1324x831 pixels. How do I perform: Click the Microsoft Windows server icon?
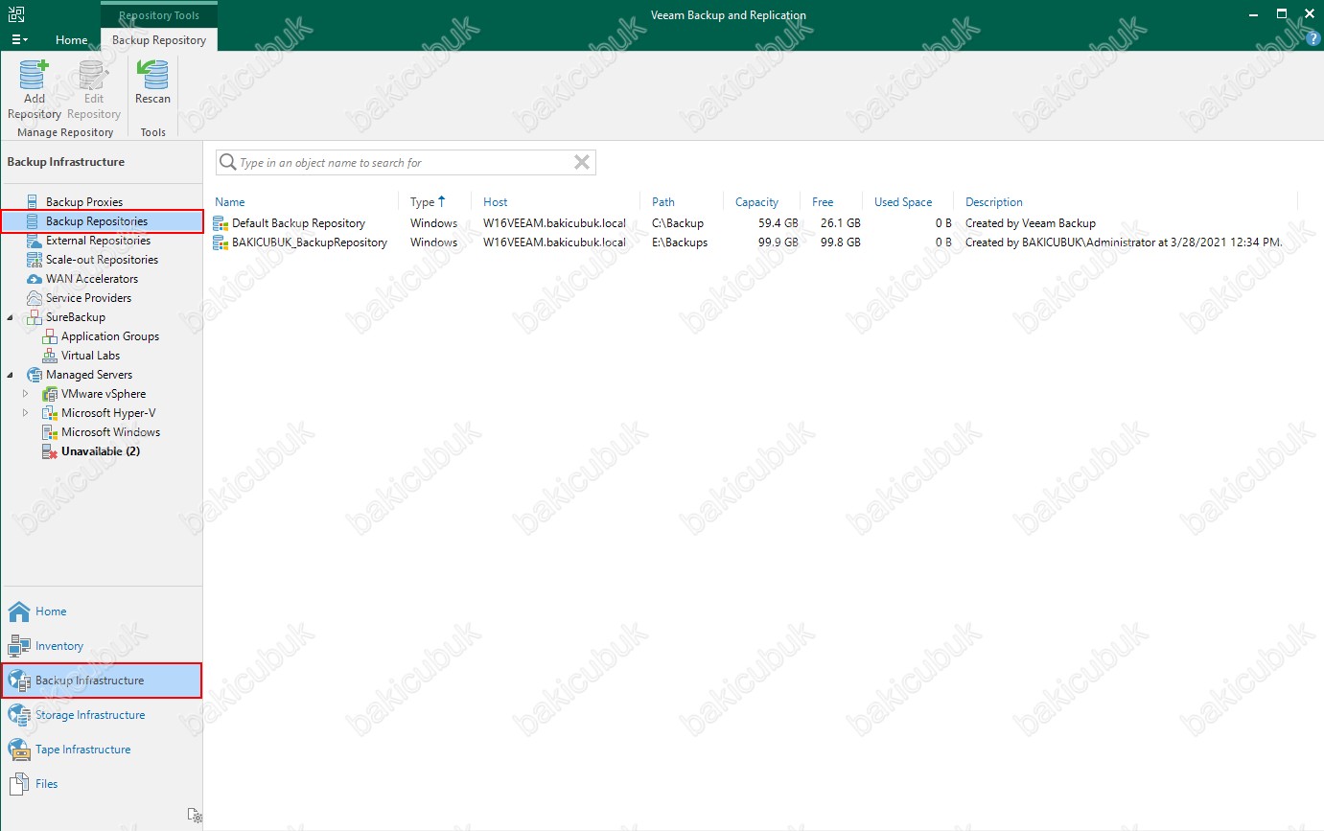(50, 432)
